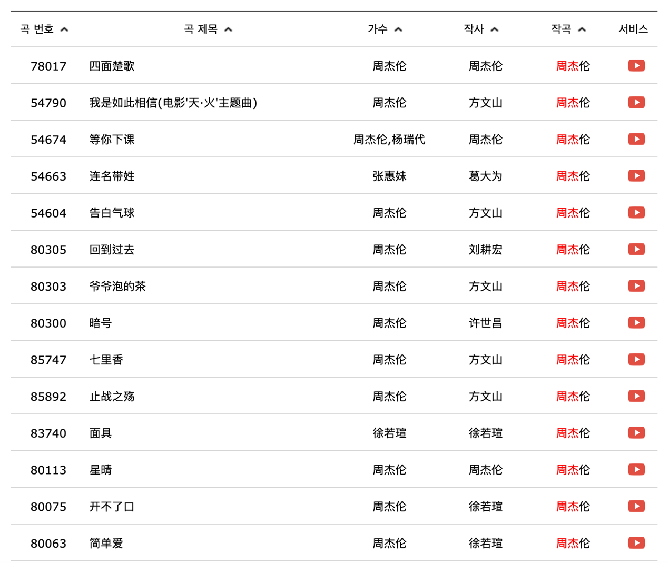Play the video for 止战之殇
669x563 pixels.
pyautogui.click(x=636, y=396)
